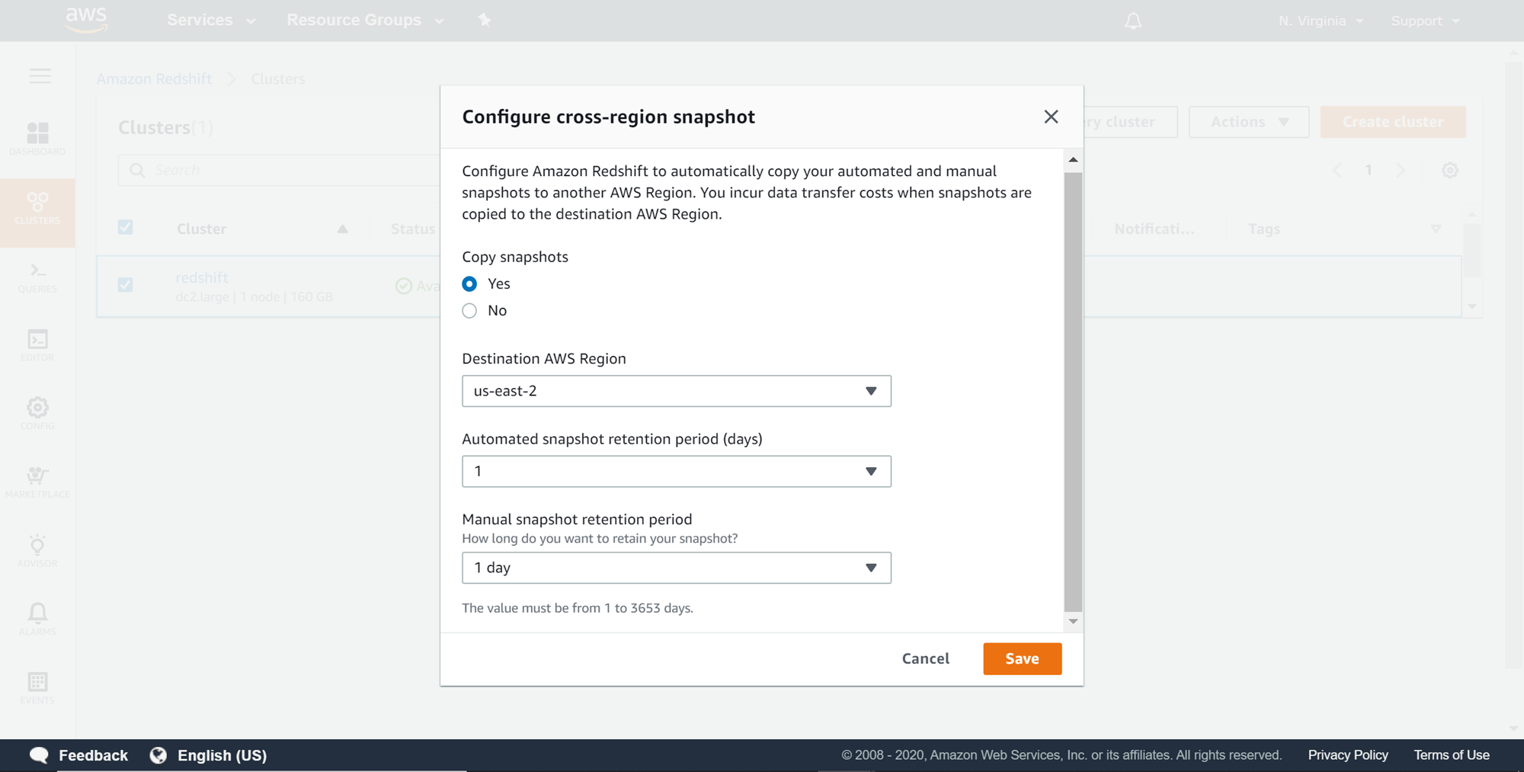Open the Marketplace sidebar icon
This screenshot has width=1524, height=772.
tap(37, 482)
